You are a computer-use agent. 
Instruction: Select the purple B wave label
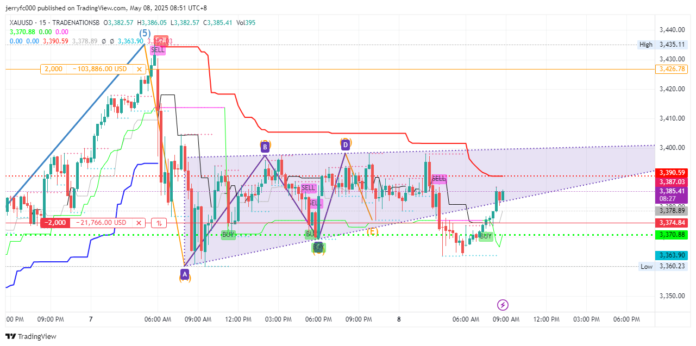pos(265,147)
